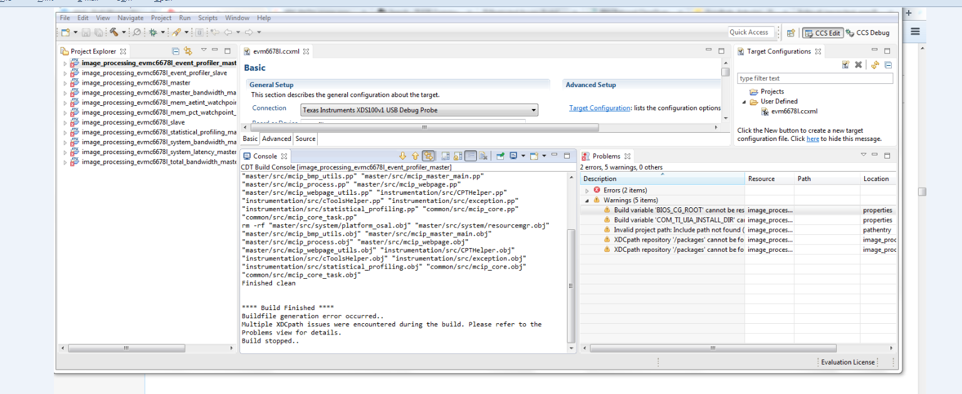
Task: Click Collapse All in Project Explorer
Action: click(176, 51)
